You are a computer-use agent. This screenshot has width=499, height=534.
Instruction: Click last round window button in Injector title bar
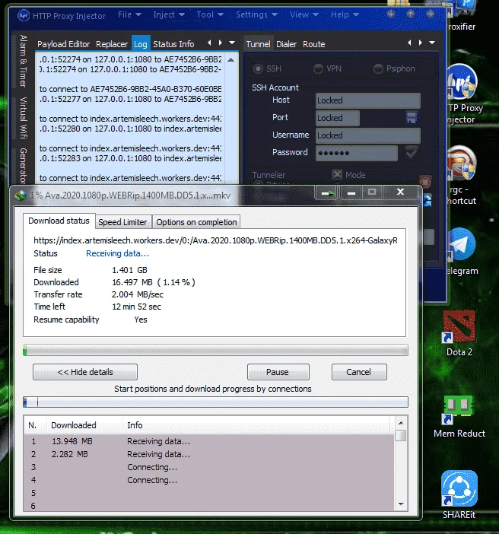pos(431,14)
